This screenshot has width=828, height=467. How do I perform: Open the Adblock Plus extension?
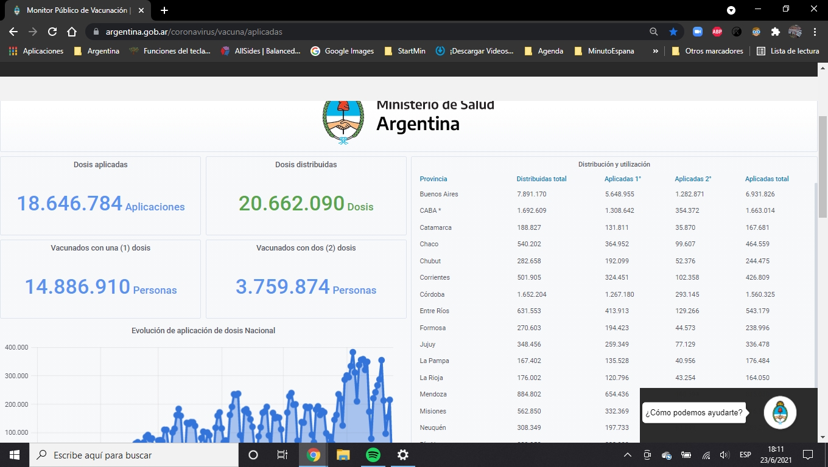click(717, 32)
